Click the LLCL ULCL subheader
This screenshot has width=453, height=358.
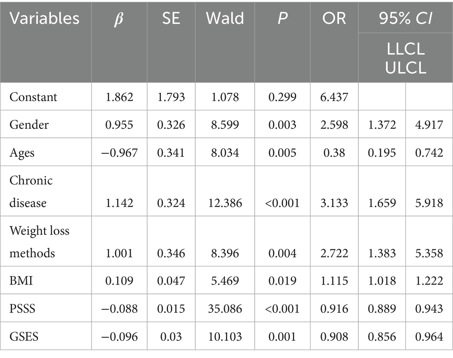click(x=405, y=58)
